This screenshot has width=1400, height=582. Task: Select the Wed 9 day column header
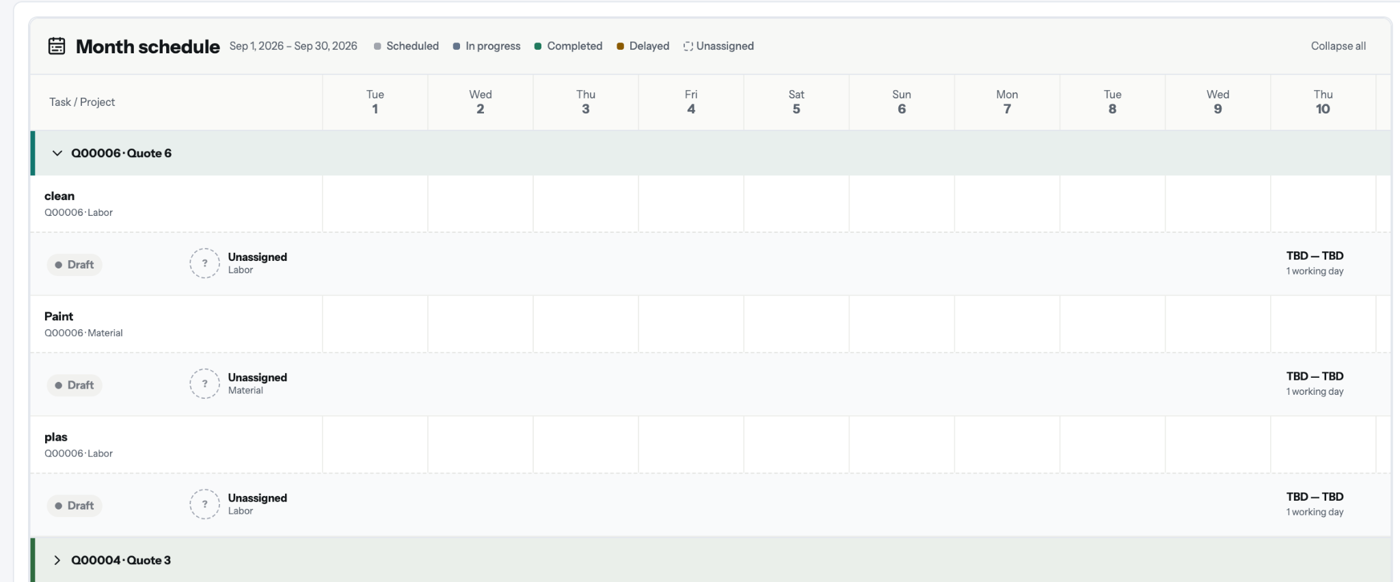[1217, 102]
